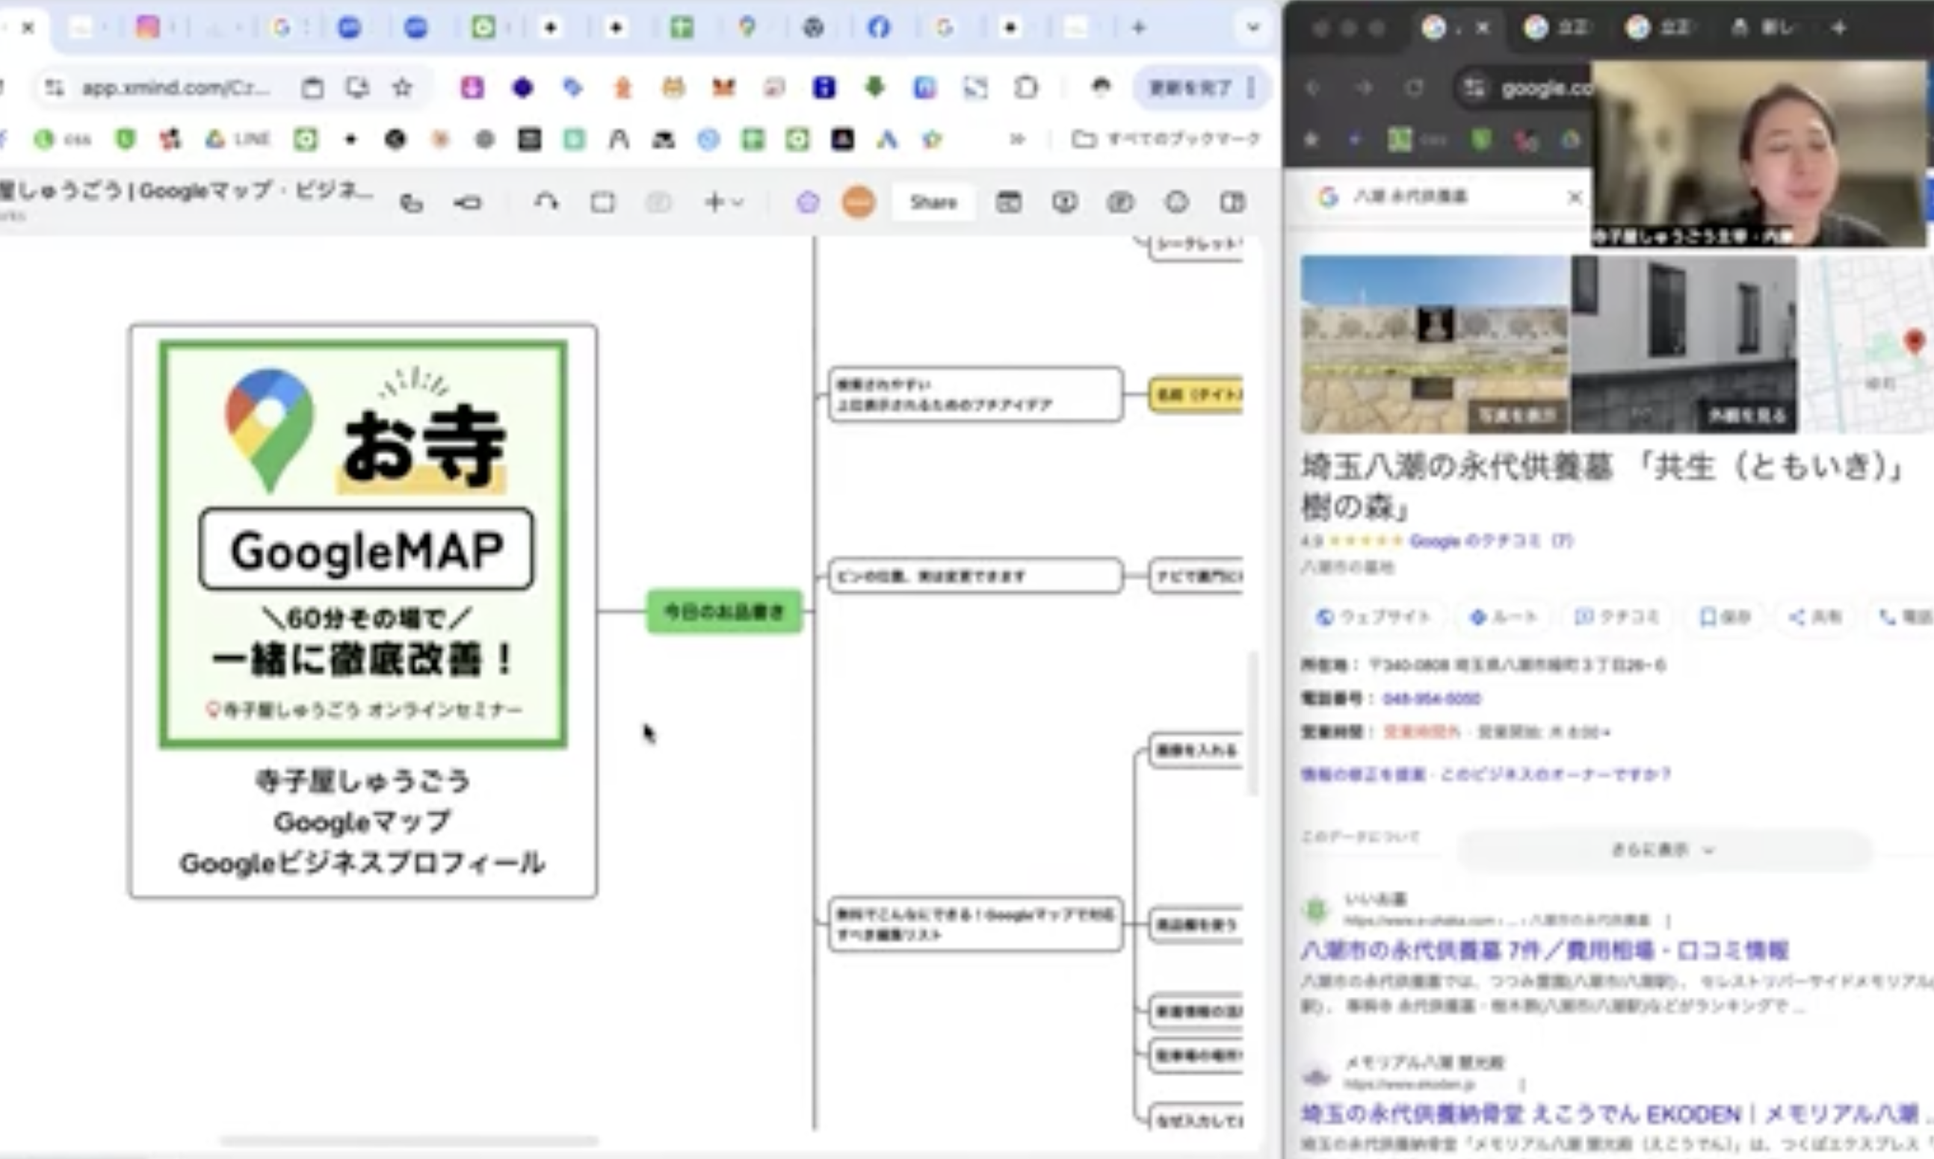Viewport: 1934px width, 1159px height.
Task: Toggle the 共有 share option on Google listing
Action: click(1813, 617)
